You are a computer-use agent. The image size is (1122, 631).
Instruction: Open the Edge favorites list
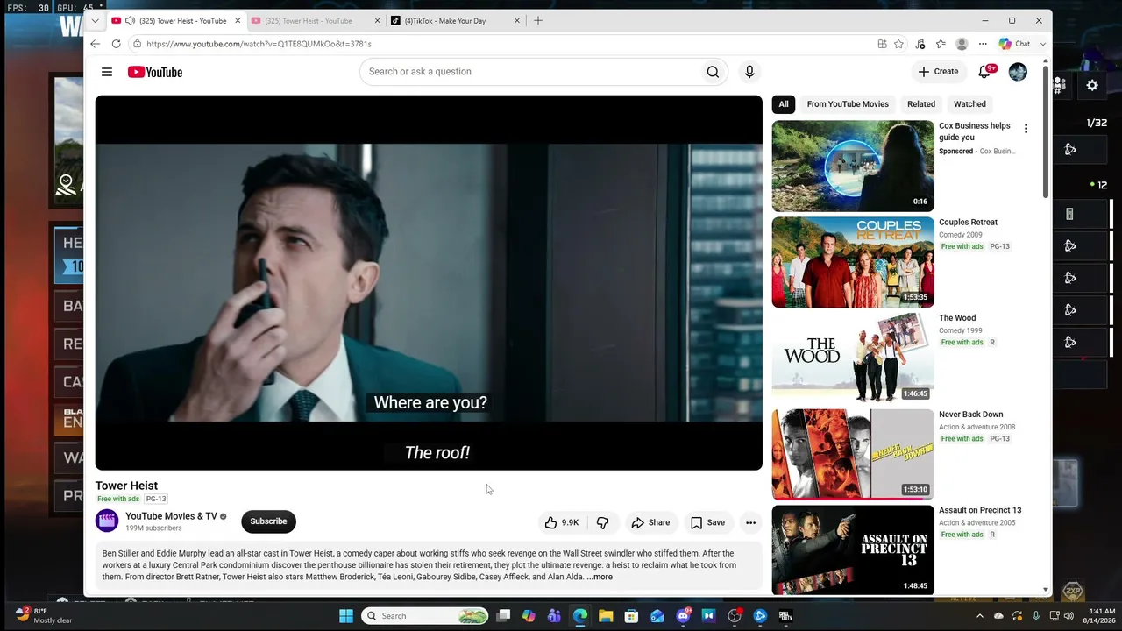pos(941,44)
